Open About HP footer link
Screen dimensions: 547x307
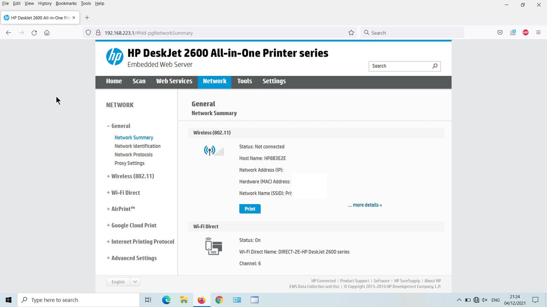(432, 281)
